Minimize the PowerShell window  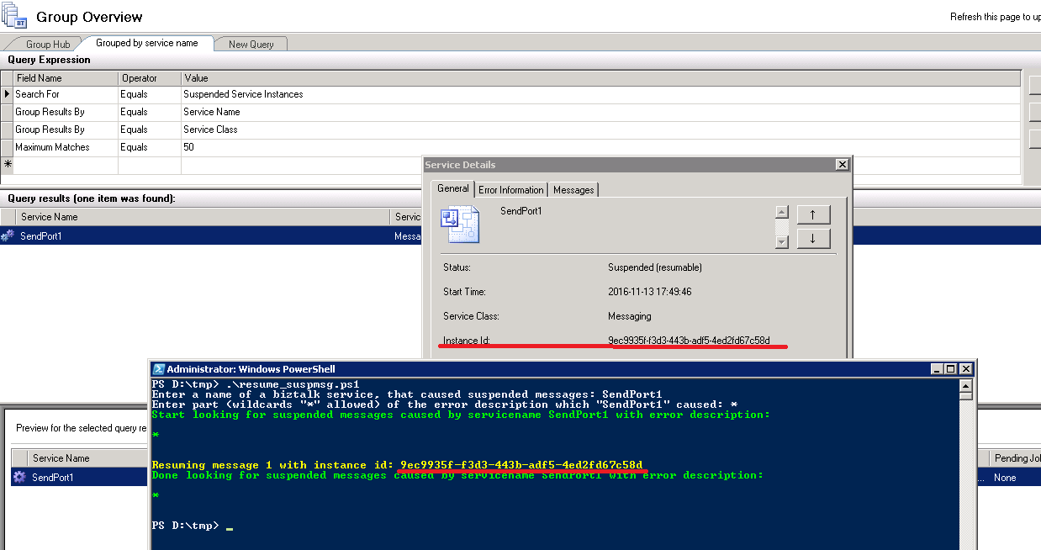[x=938, y=368]
